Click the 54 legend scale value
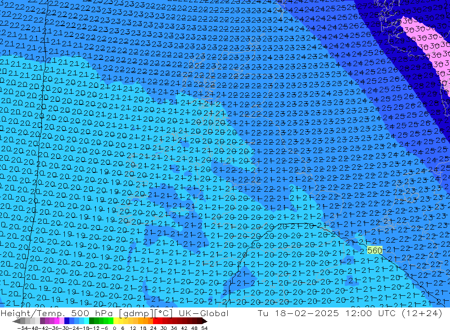 click(x=204, y=328)
